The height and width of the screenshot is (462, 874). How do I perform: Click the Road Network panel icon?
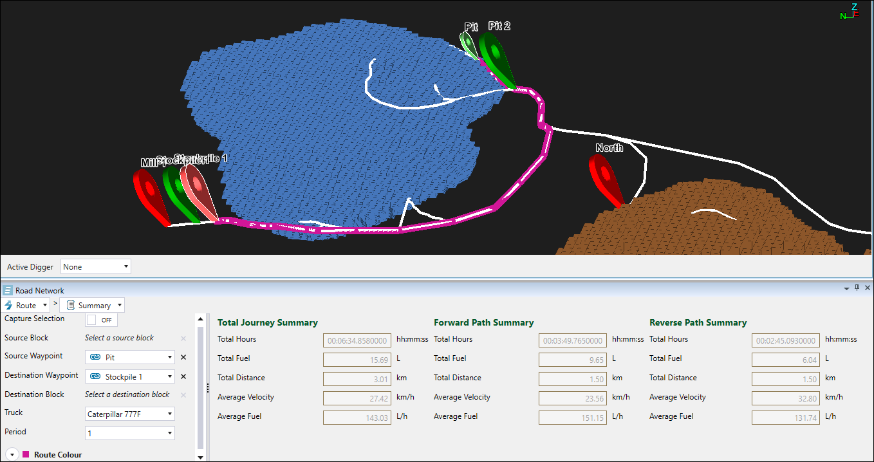coord(8,291)
